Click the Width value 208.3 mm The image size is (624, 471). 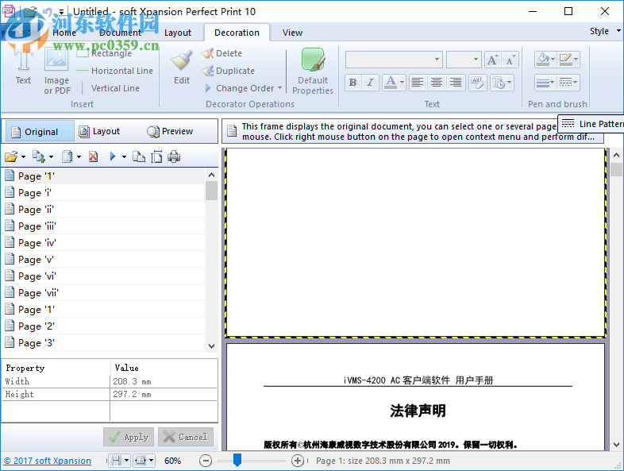pos(132,381)
